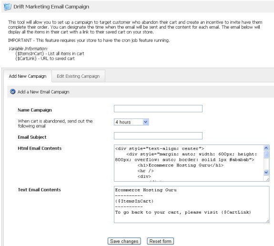Click the Drift Marketing Email Campaign heading
The width and height of the screenshot is (274, 246).
[x=51, y=7]
